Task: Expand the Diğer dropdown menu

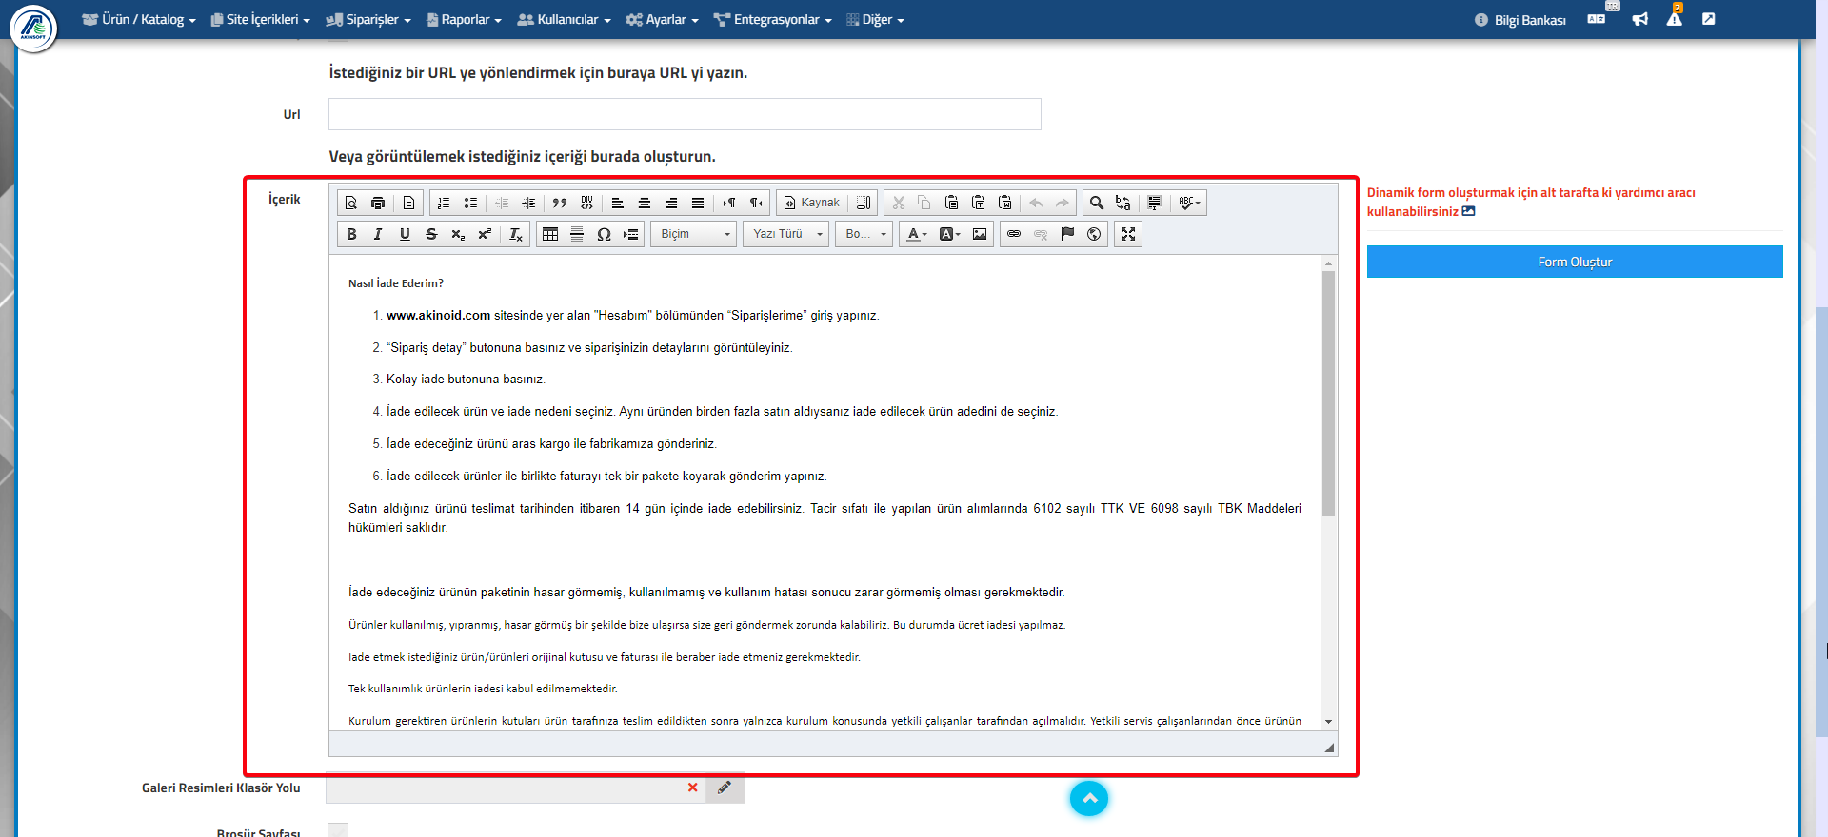Action: tap(876, 19)
